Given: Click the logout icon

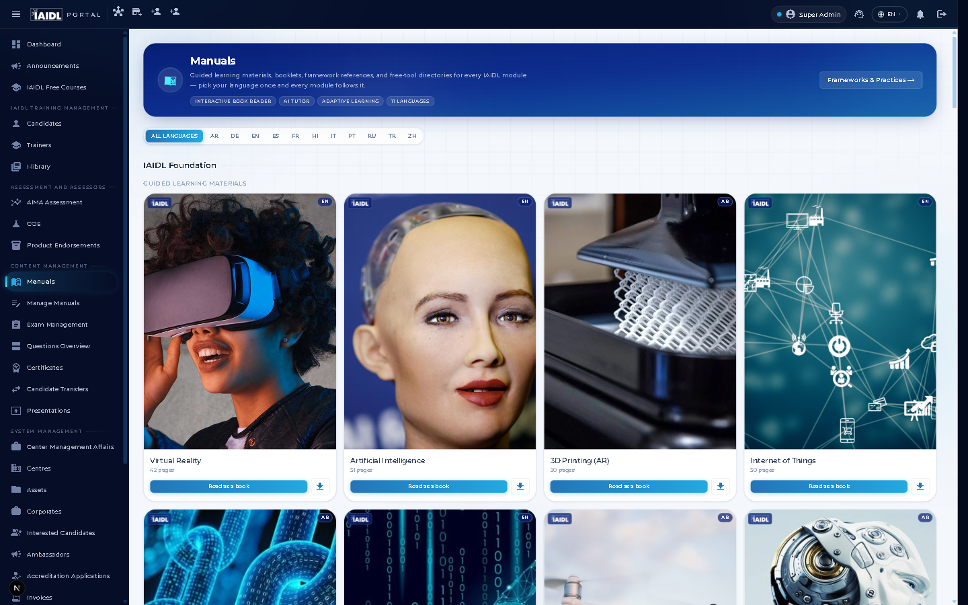Looking at the screenshot, I should (x=942, y=14).
